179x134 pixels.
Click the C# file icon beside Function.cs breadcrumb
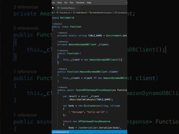(58, 13)
